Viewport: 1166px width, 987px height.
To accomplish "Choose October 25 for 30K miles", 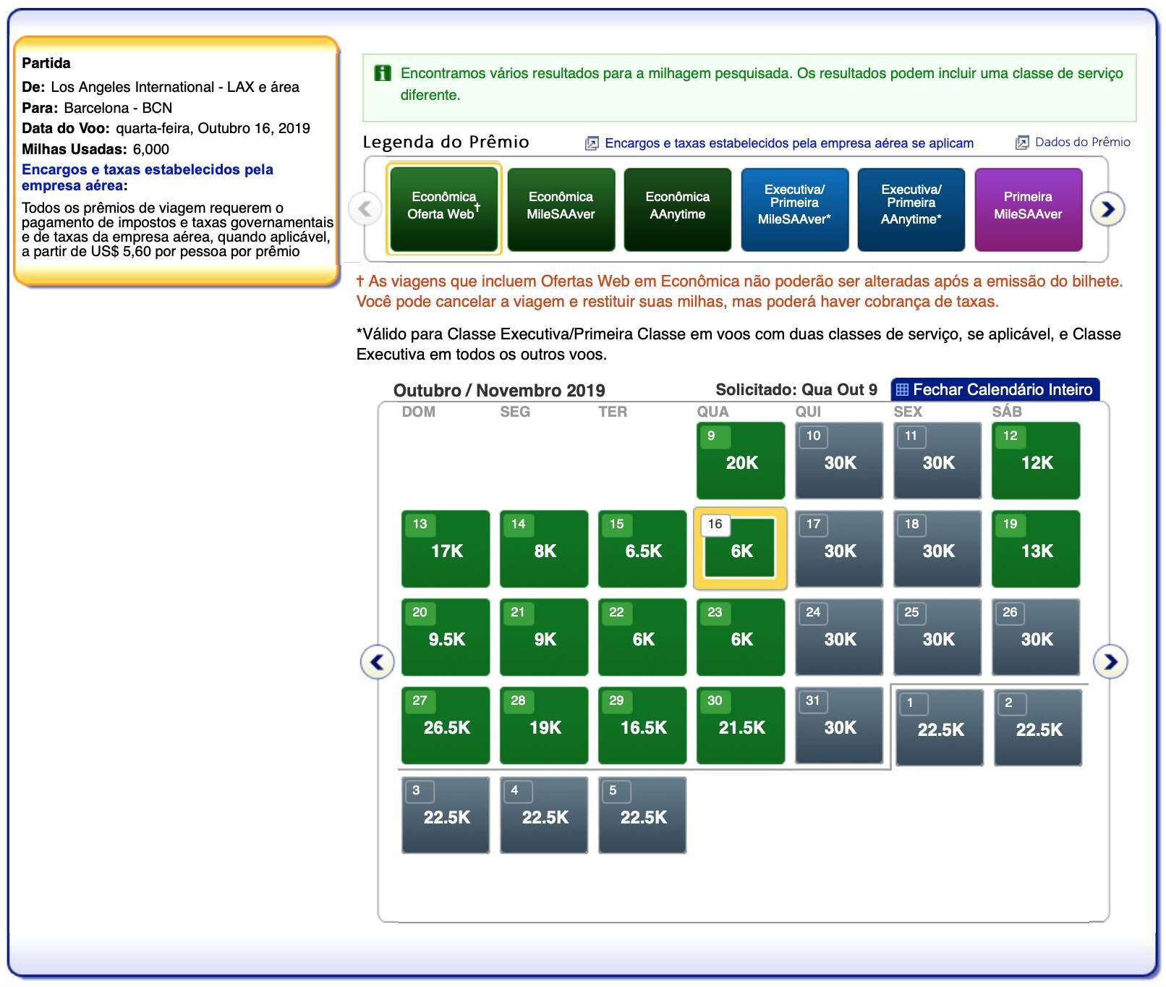I will pyautogui.click(x=937, y=637).
